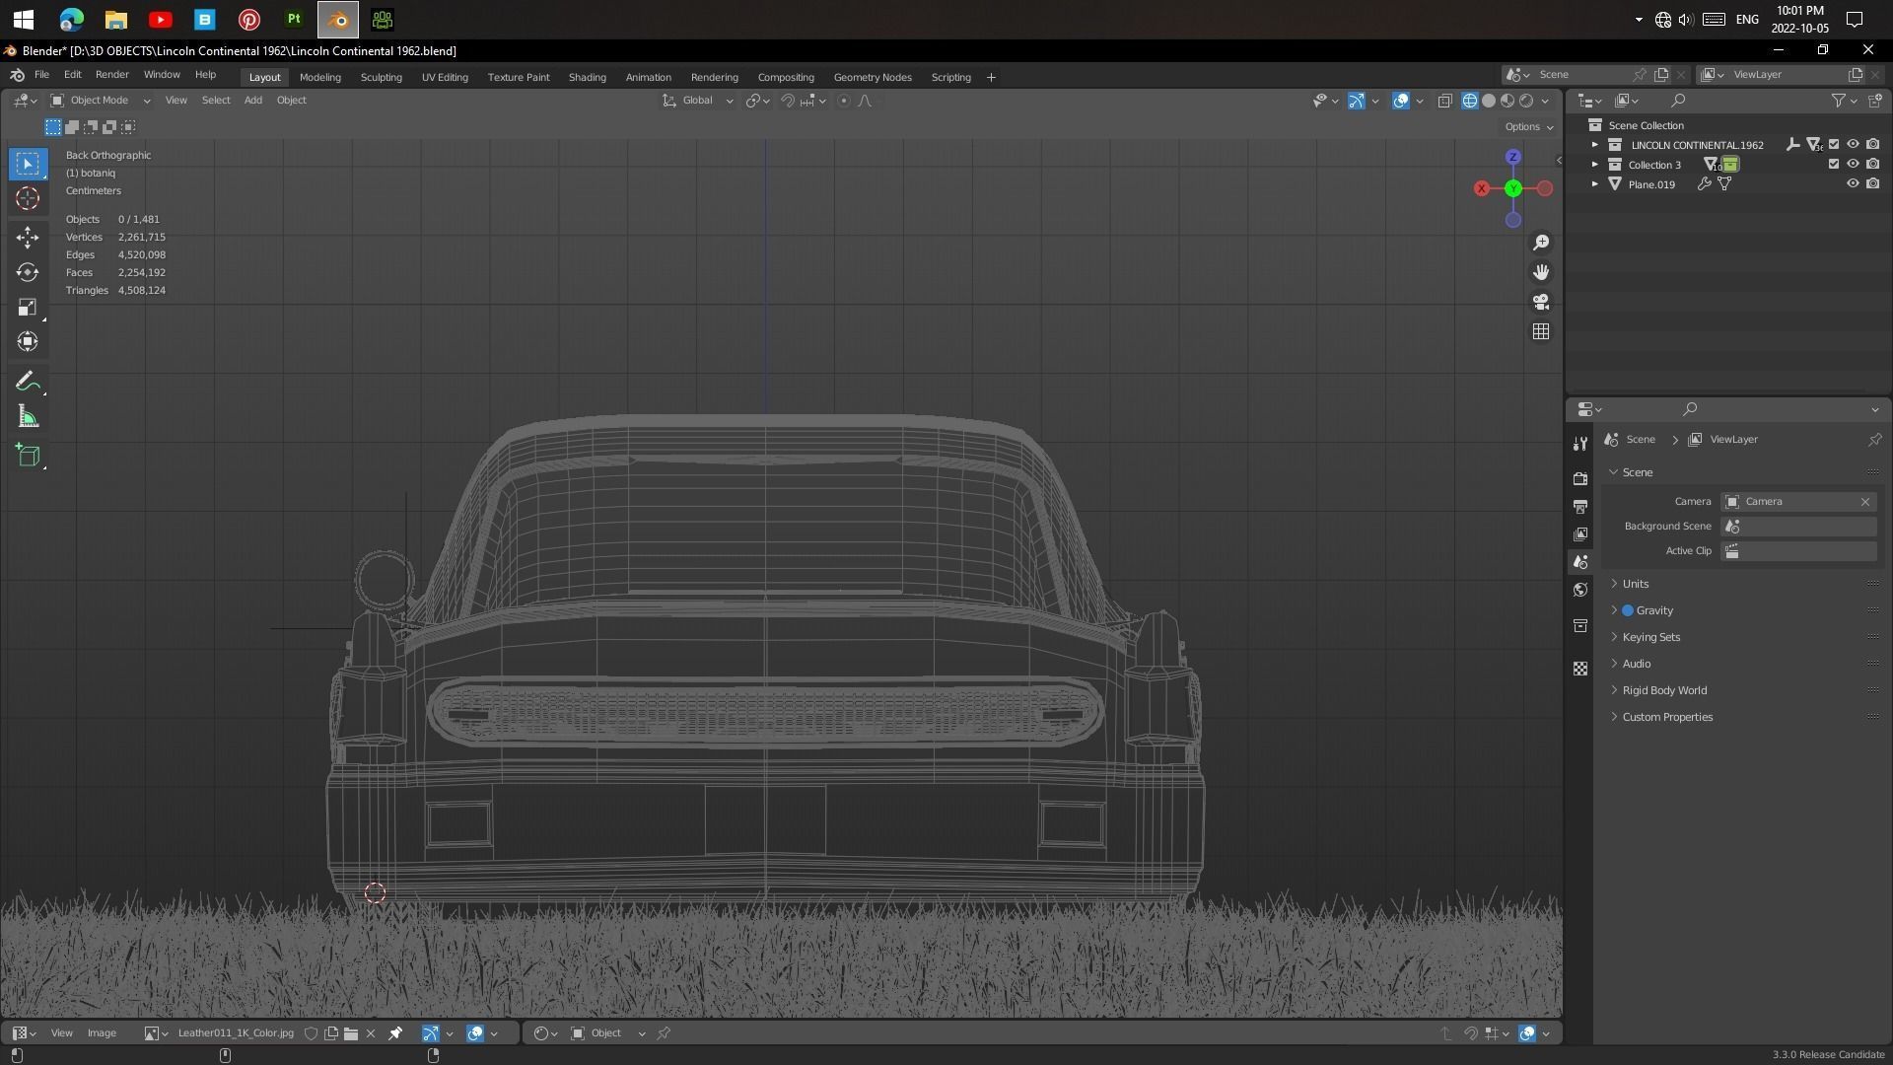Click the outliner search magnifier
The image size is (1893, 1065).
click(x=1678, y=101)
